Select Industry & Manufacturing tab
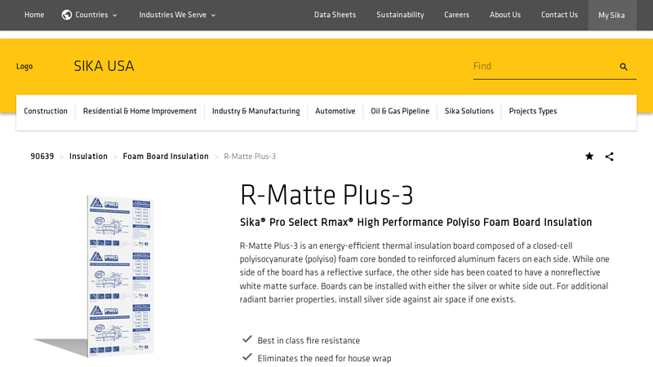 click(255, 111)
